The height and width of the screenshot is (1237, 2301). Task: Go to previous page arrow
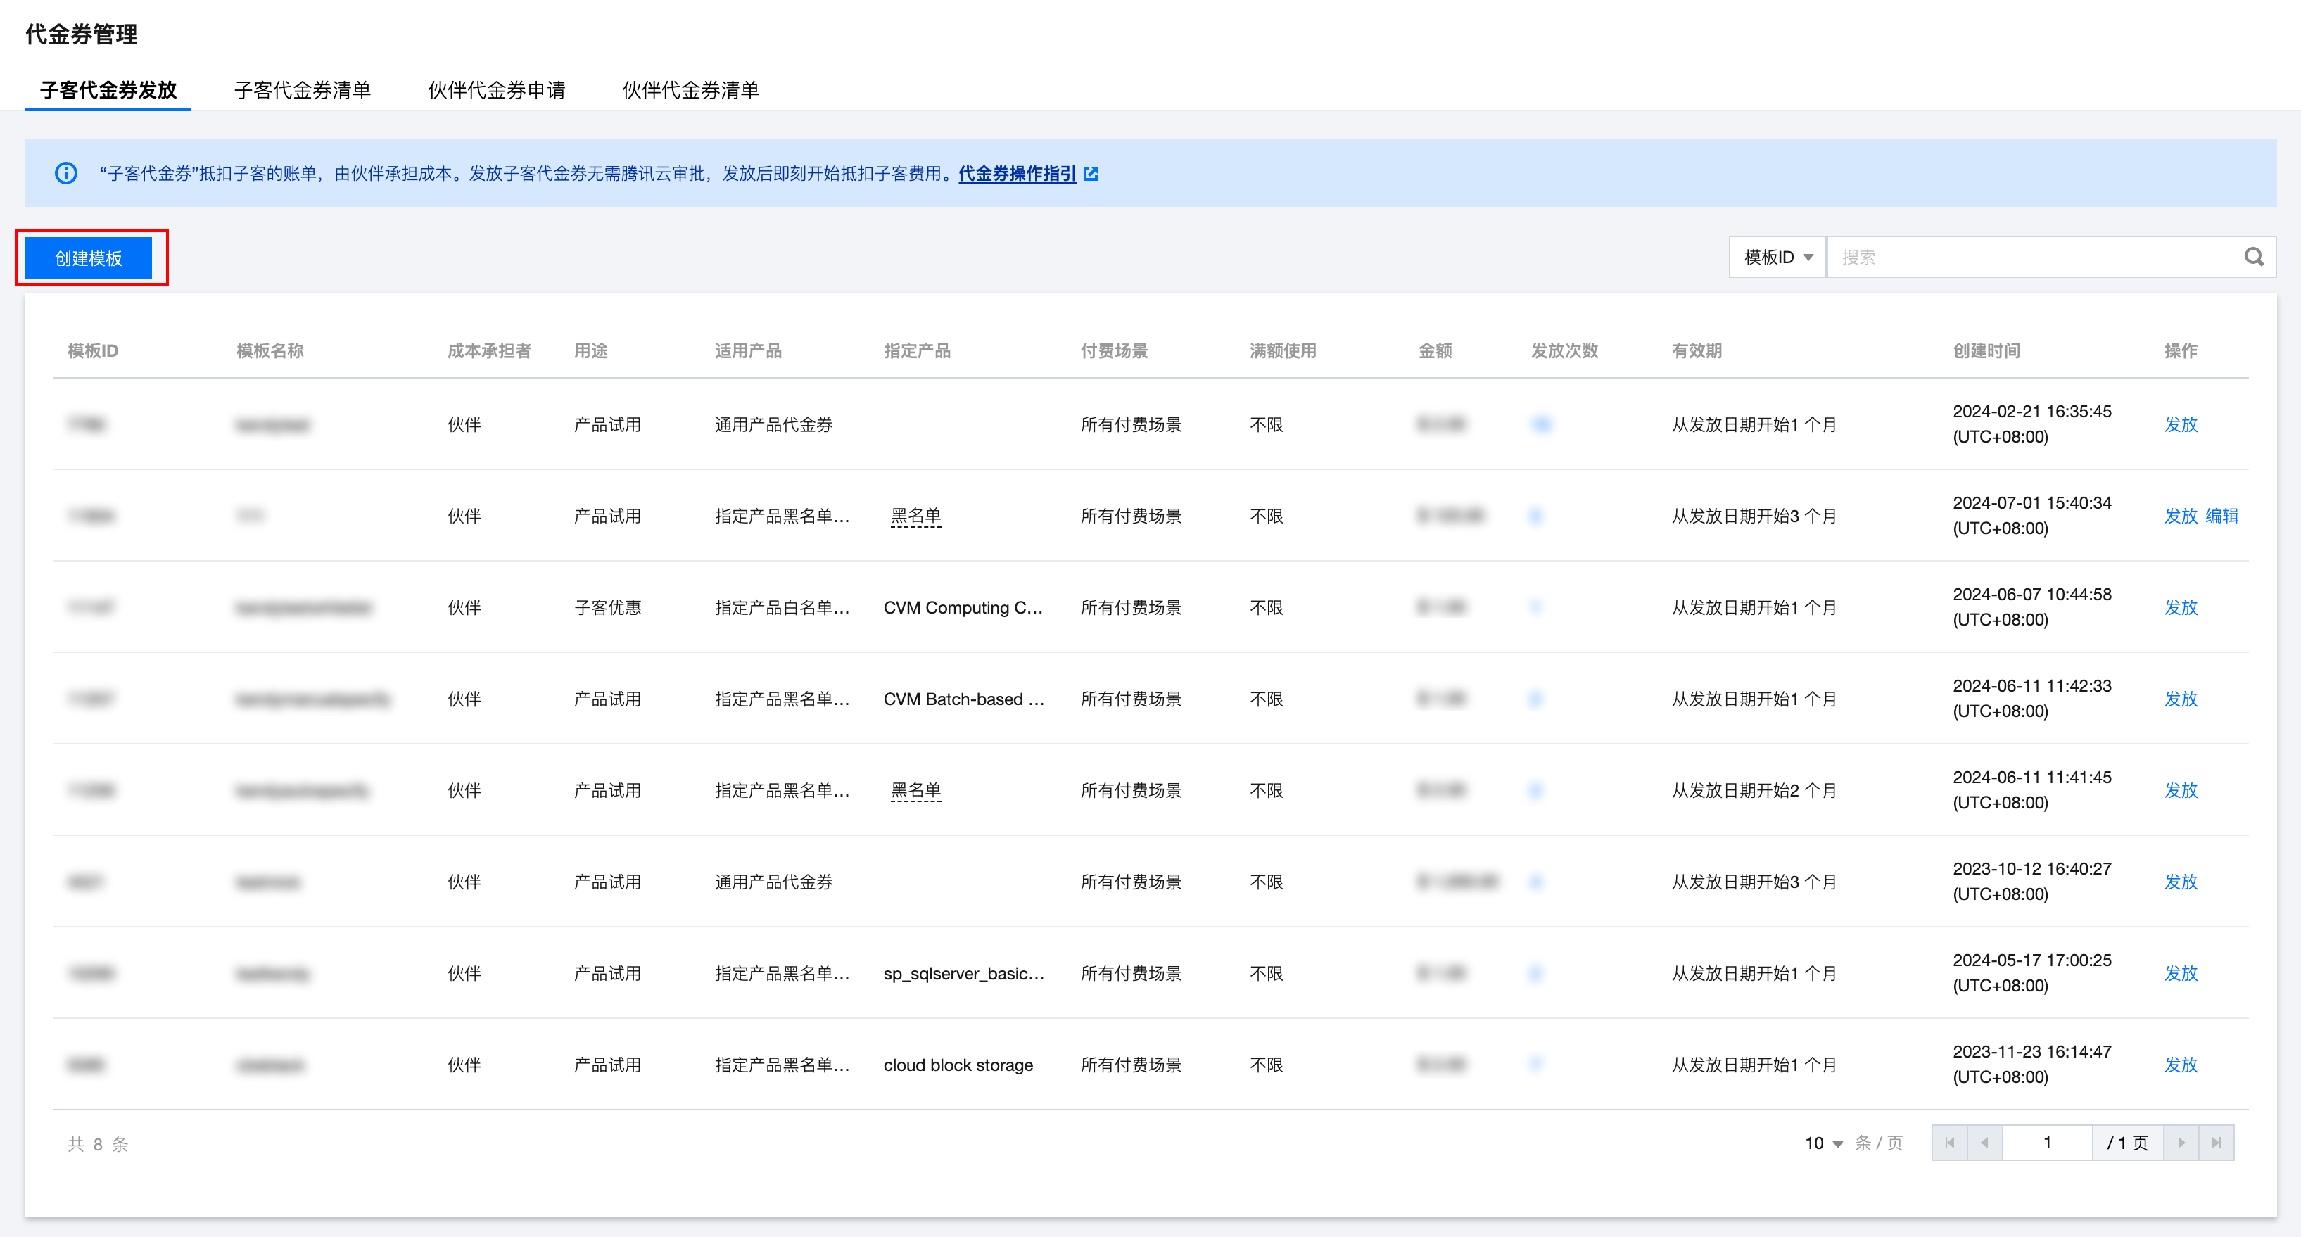[1985, 1143]
